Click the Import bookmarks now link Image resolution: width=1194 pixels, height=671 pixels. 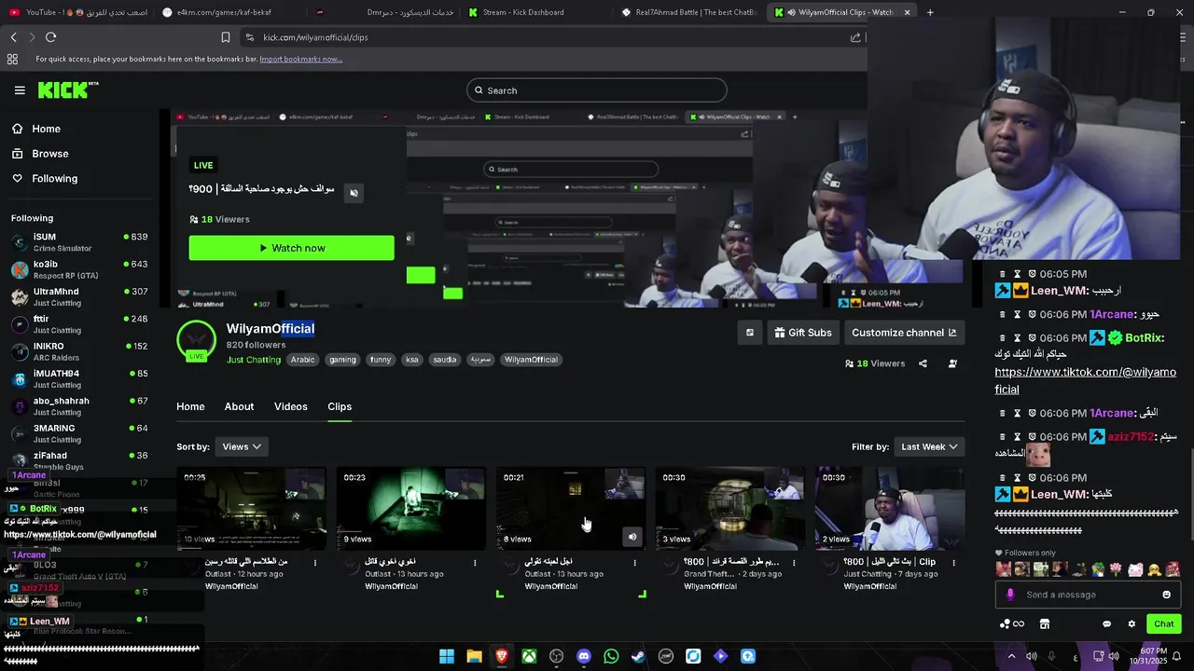point(300,59)
